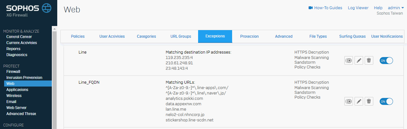This screenshot has width=407, height=129.
Task: Click HTTPS Decryption in Line row
Action: click(312, 52)
